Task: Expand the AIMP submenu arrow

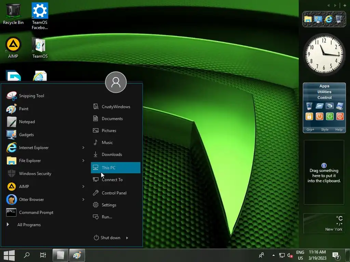Action: 83,186
